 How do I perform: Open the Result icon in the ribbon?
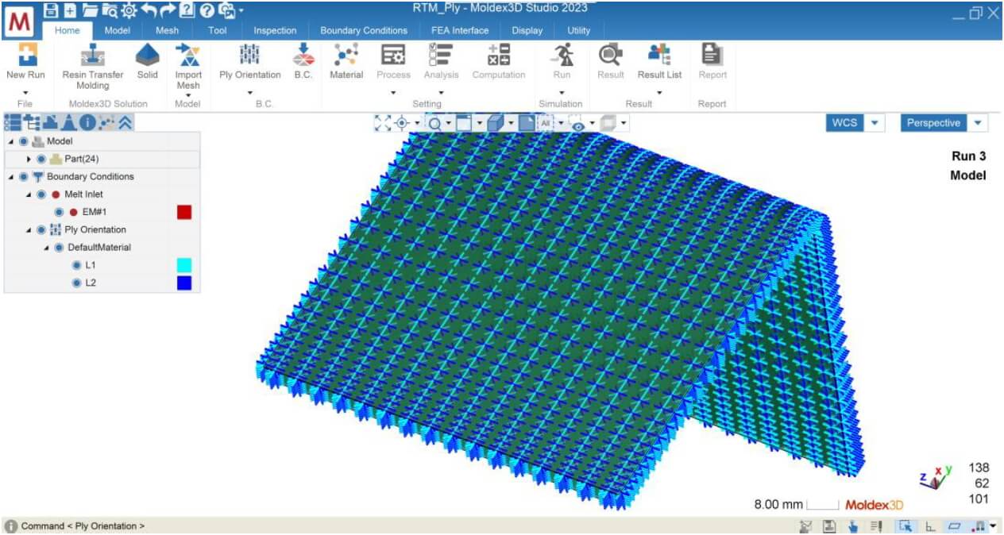611,55
